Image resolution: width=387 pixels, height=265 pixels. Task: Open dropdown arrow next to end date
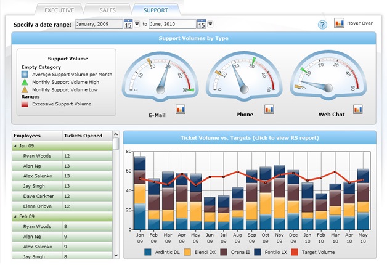210,24
